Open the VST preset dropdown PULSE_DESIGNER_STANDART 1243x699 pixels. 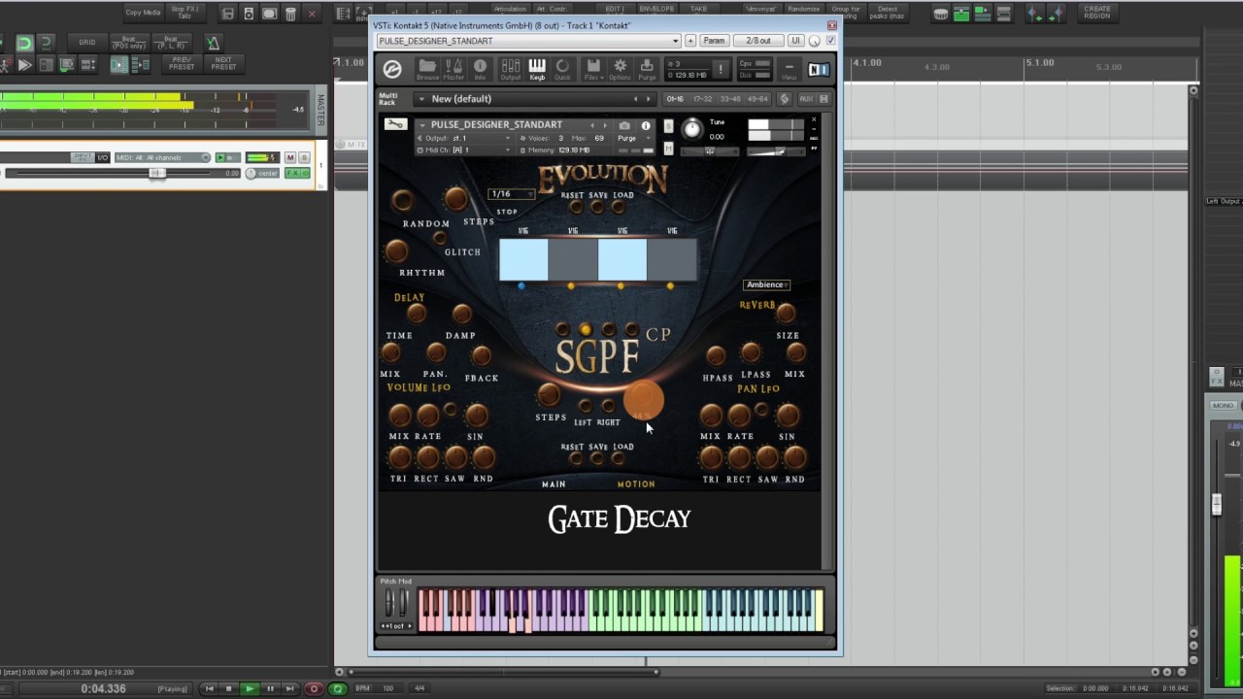[528, 41]
